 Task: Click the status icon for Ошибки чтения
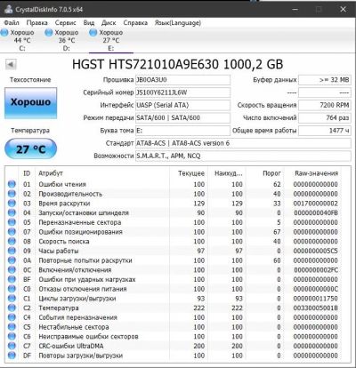pyautogui.click(x=12, y=184)
